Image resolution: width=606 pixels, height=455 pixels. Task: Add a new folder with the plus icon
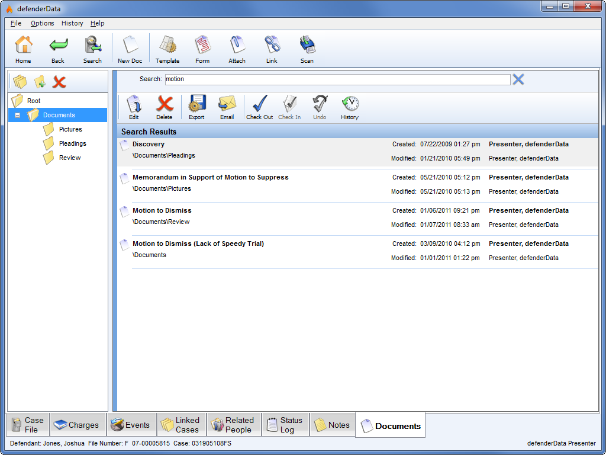coord(40,82)
